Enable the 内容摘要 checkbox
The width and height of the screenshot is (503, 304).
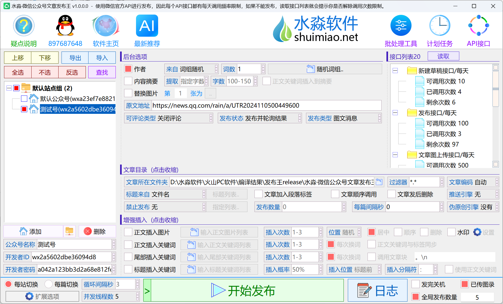(x=128, y=81)
